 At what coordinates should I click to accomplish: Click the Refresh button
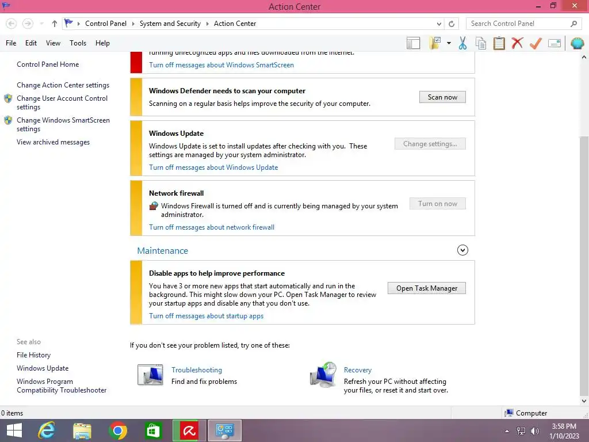coord(452,24)
